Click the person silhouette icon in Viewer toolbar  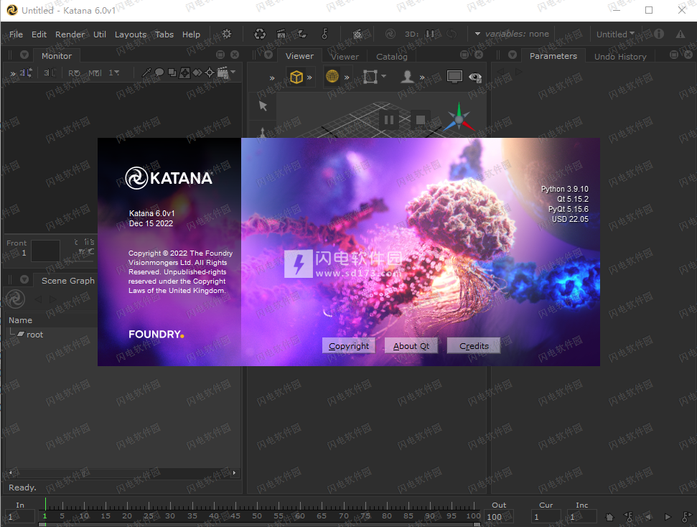[x=407, y=77]
